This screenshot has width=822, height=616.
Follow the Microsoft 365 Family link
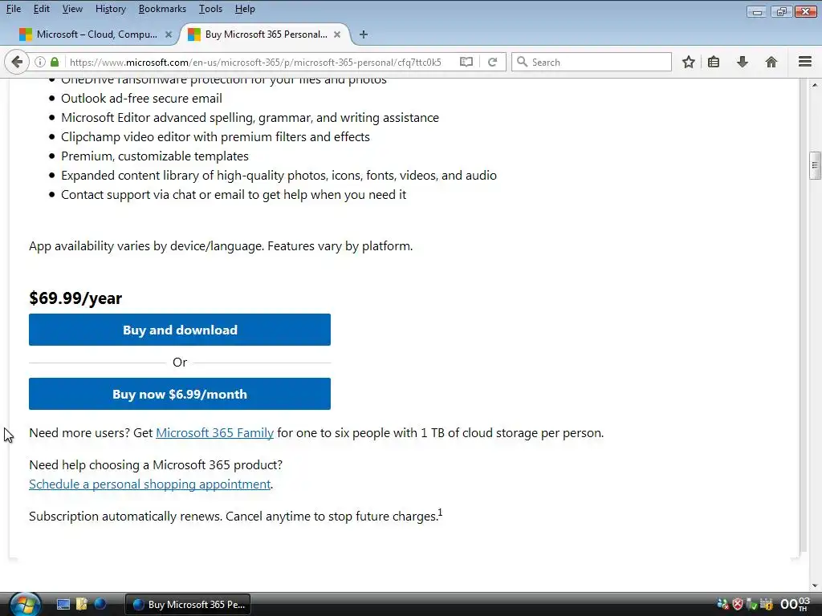pos(215,432)
